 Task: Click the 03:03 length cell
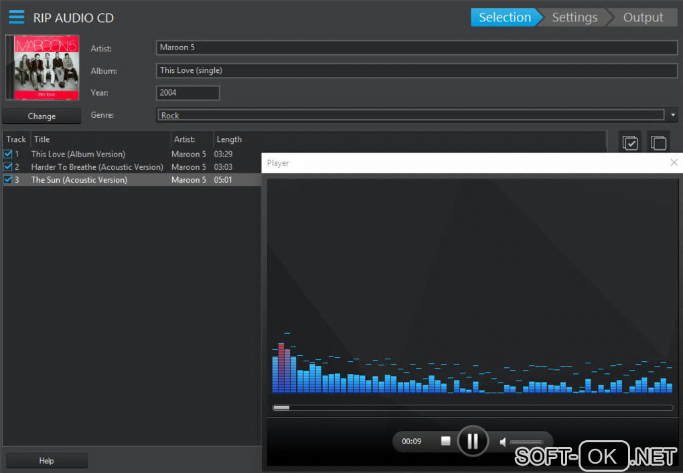click(223, 167)
